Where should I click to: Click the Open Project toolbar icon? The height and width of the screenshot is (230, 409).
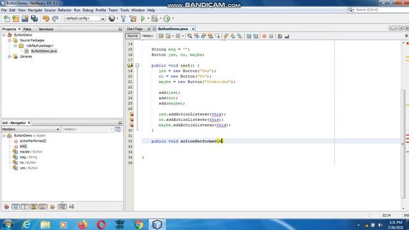25,19
